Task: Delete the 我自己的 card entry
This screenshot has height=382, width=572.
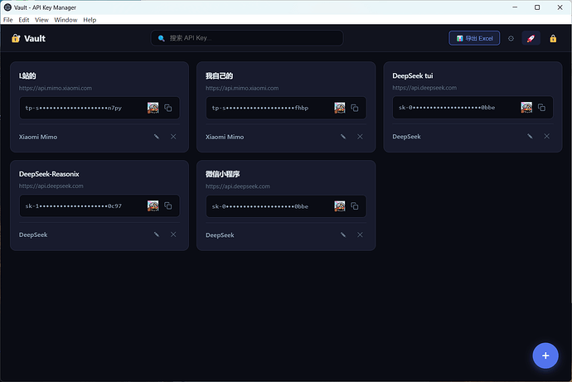Action: [x=360, y=137]
